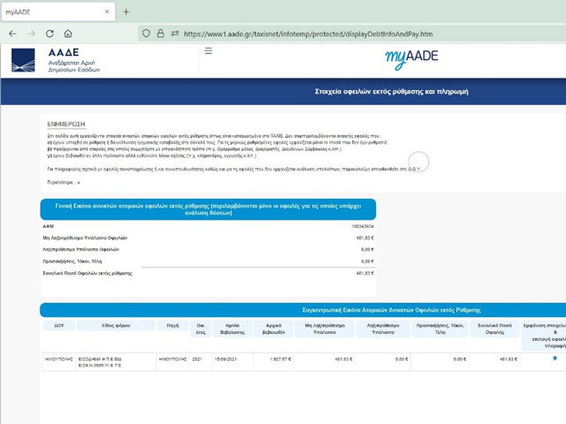Switch to the myAADE browser tab

click(x=44, y=11)
